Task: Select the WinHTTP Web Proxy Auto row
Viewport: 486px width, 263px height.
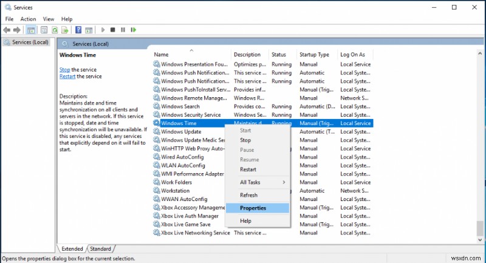Action: click(263, 148)
